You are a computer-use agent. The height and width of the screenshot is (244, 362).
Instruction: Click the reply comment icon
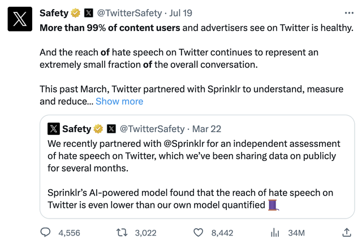tap(45, 232)
